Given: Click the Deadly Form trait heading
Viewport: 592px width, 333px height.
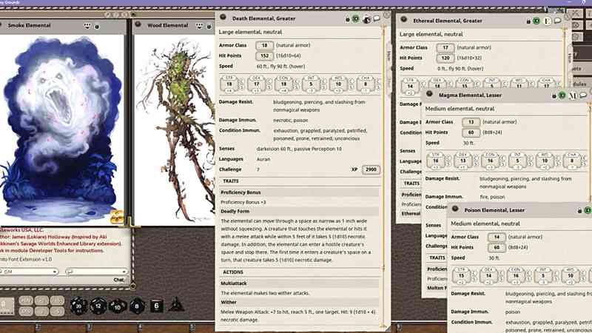Looking at the screenshot, I should (235, 212).
